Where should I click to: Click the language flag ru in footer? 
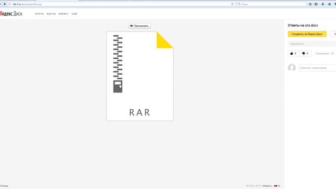click(277, 186)
